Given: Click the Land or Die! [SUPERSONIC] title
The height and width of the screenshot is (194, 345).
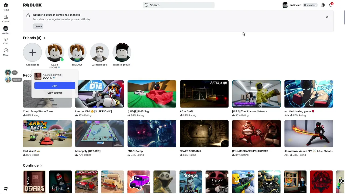Looking at the screenshot, I should point(94,111).
